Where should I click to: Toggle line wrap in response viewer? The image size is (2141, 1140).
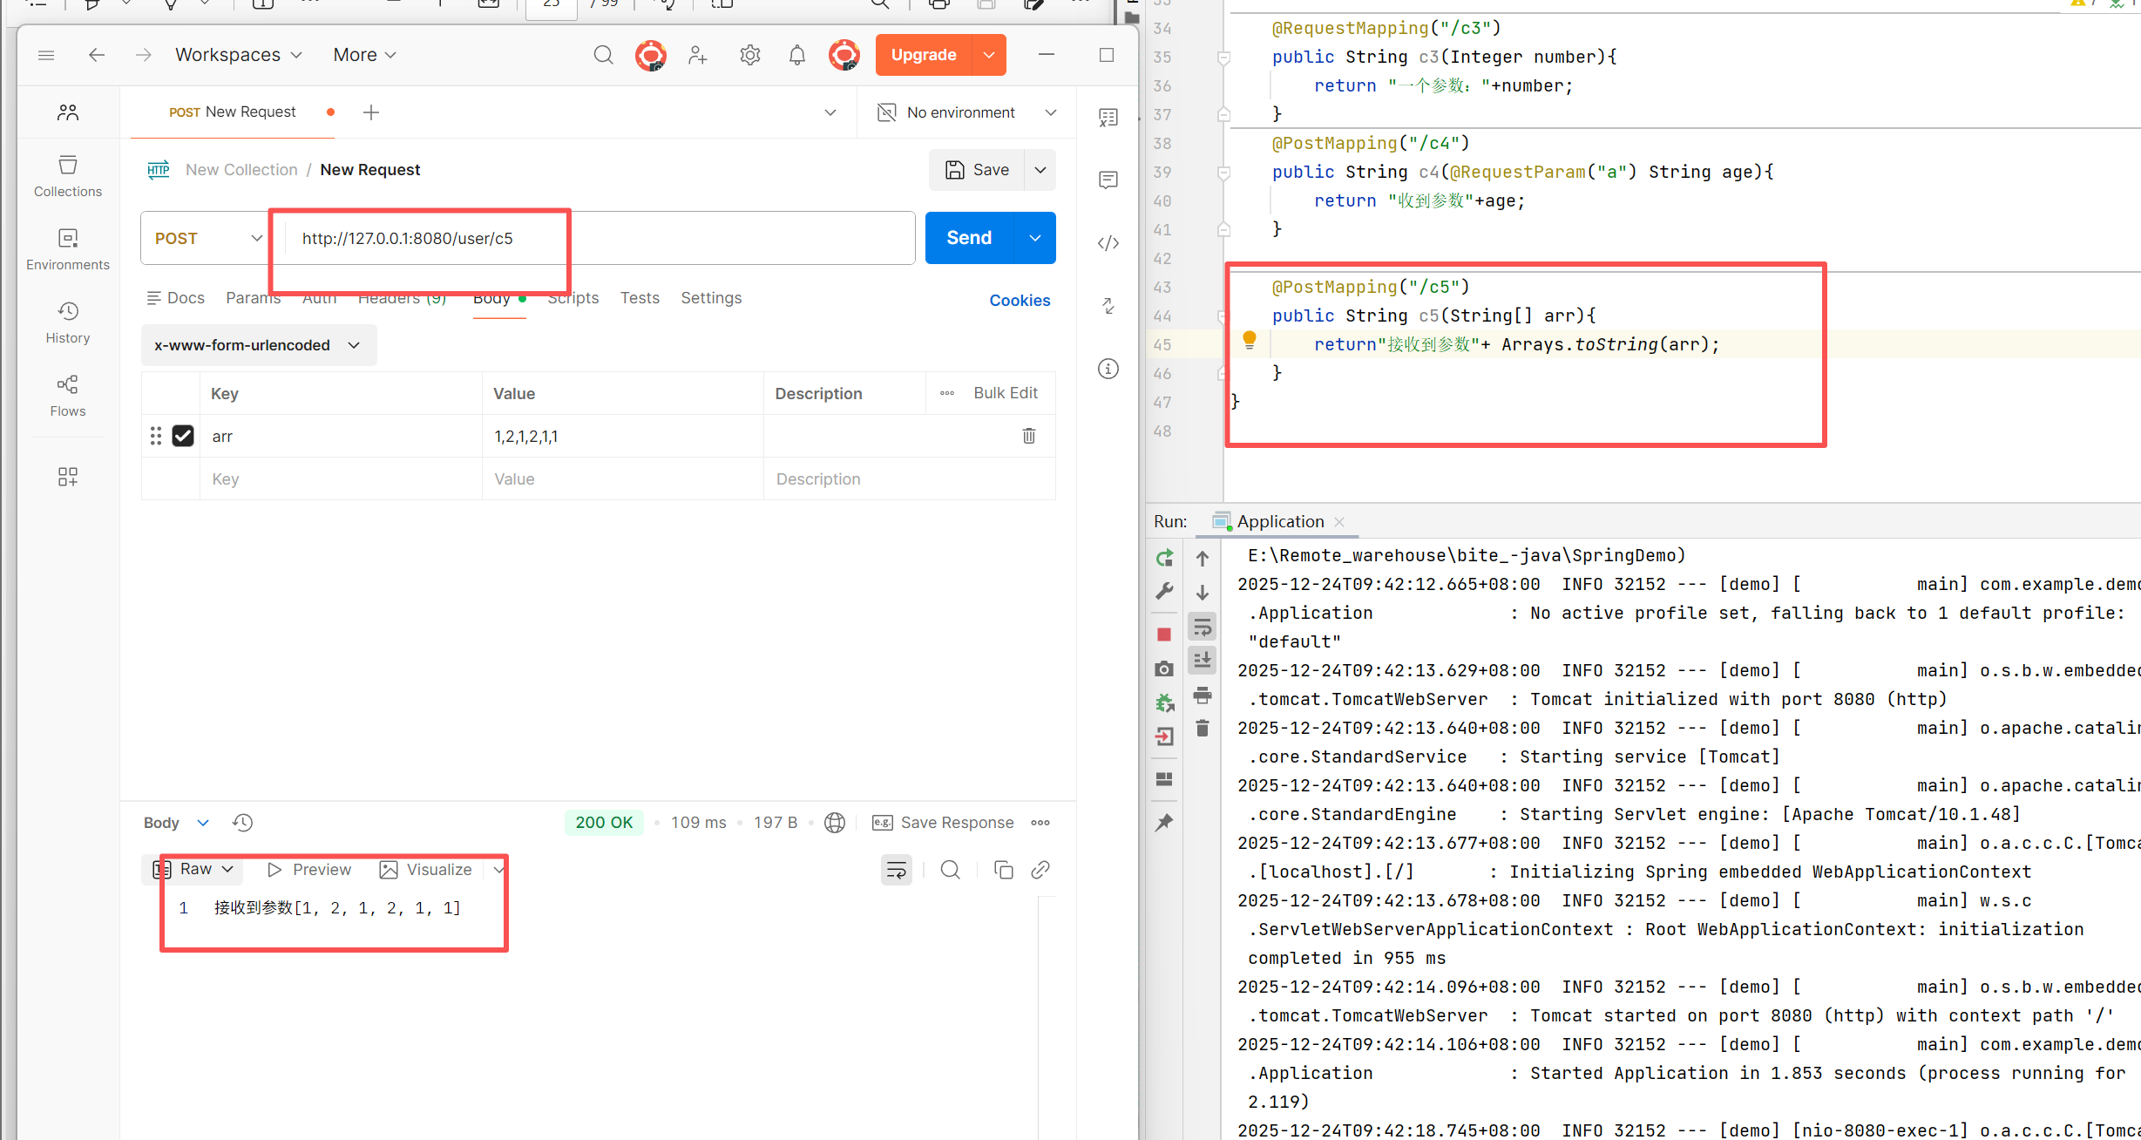click(x=896, y=870)
